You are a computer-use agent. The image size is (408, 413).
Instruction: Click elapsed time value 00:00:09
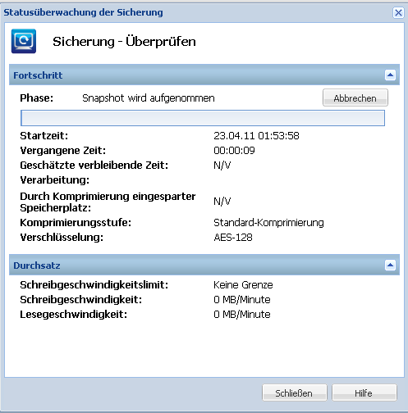(x=234, y=151)
